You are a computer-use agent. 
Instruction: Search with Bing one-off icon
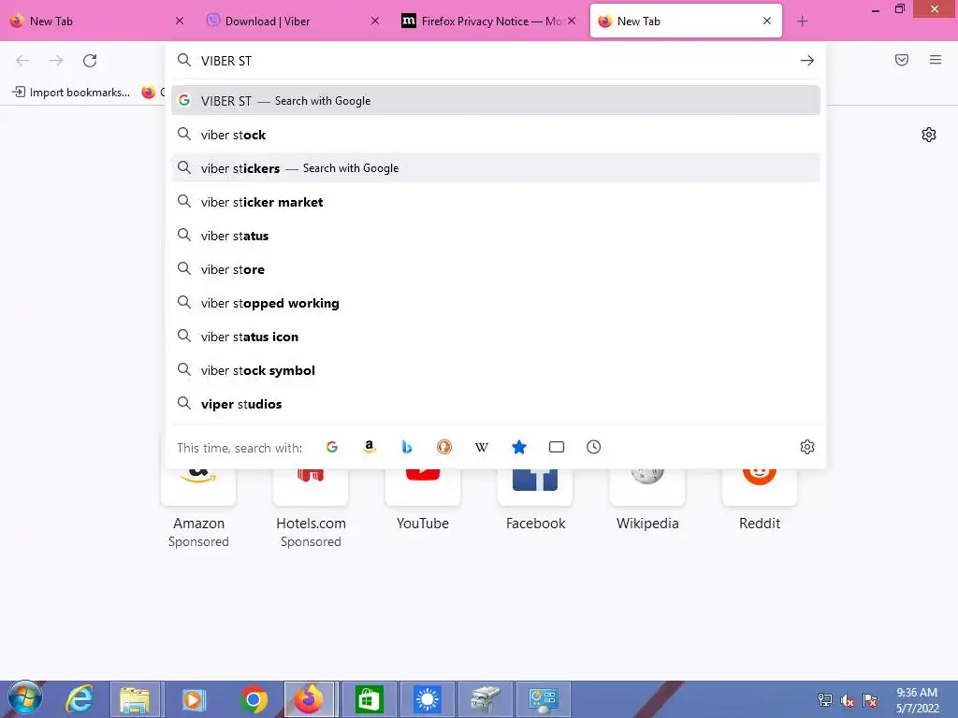[x=406, y=447]
